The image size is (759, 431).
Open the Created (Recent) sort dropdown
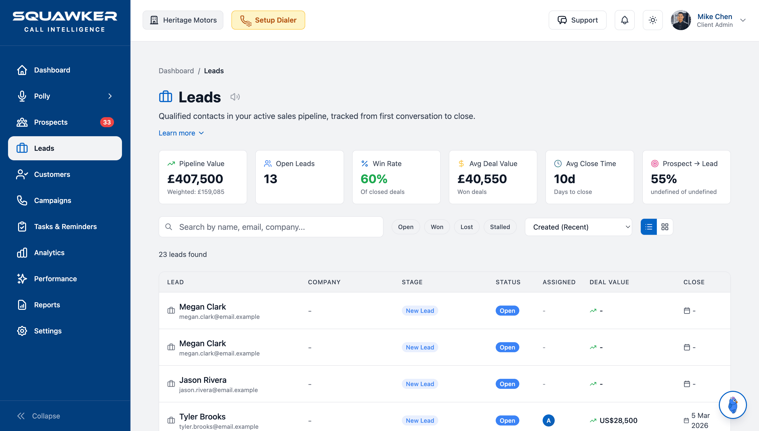coord(578,227)
